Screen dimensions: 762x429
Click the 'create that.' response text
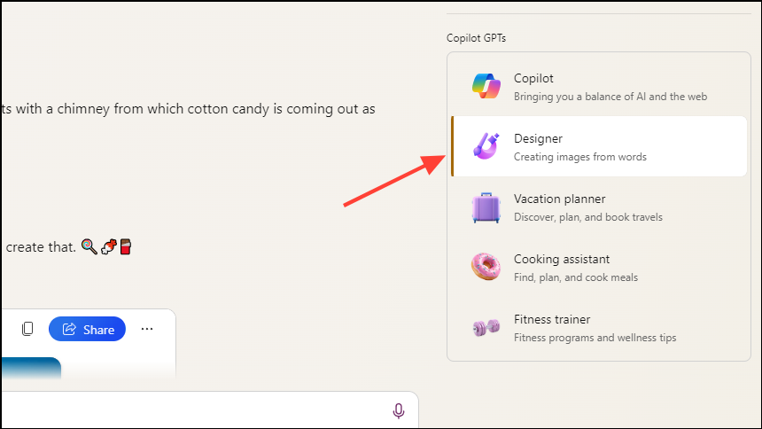pos(41,247)
